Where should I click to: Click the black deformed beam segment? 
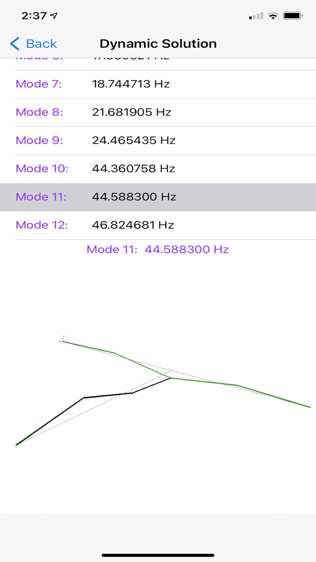(x=107, y=396)
